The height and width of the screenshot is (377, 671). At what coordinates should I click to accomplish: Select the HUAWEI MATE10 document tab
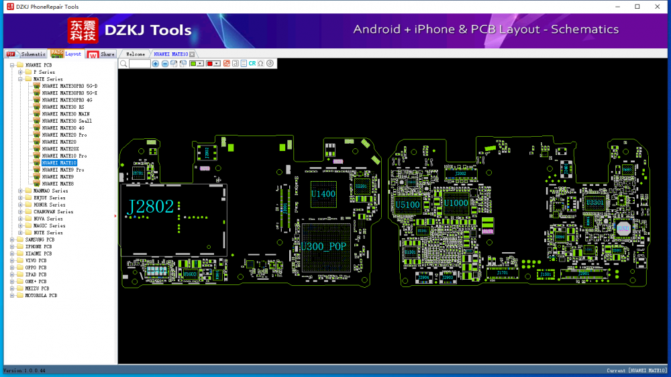point(170,54)
